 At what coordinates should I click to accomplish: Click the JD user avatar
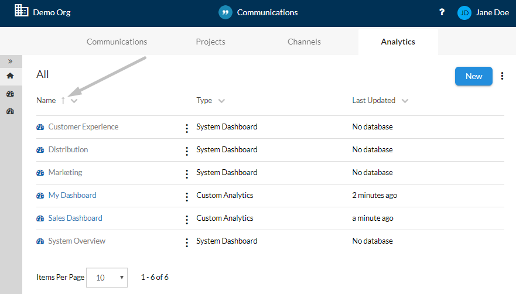[464, 13]
